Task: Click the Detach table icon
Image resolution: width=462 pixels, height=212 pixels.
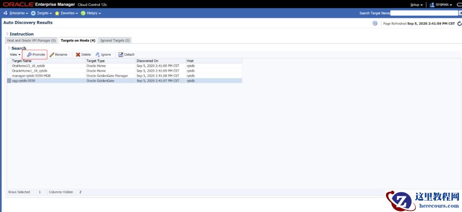Action: click(x=121, y=55)
